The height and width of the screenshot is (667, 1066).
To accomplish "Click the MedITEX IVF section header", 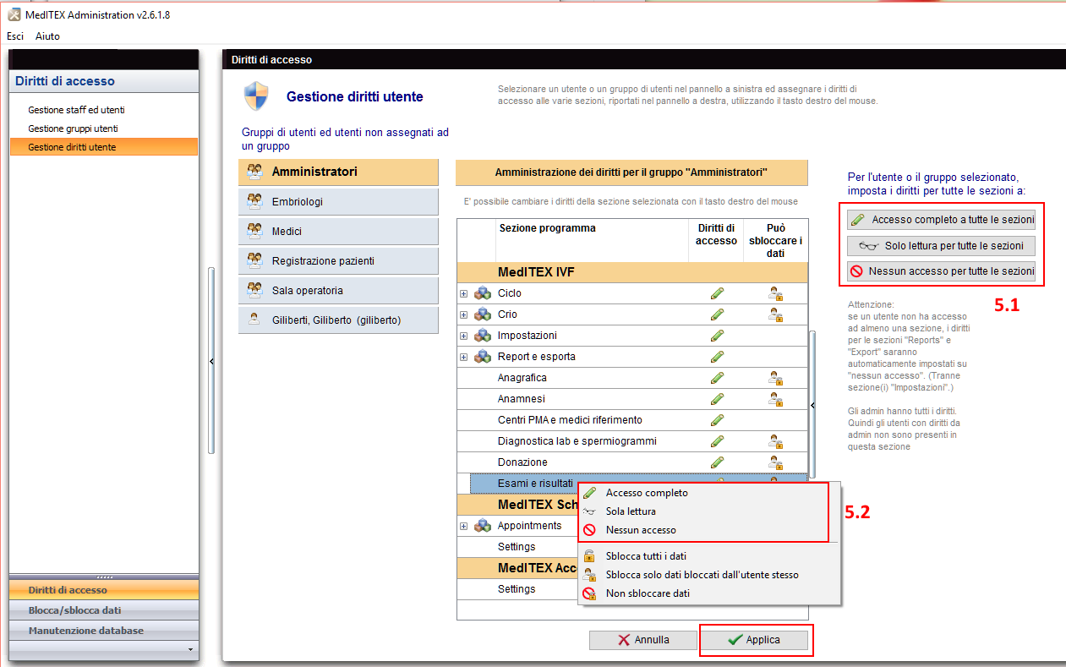I will pyautogui.click(x=632, y=272).
